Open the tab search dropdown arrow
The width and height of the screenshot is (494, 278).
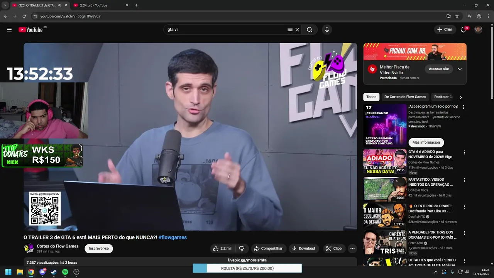click(x=5, y=5)
